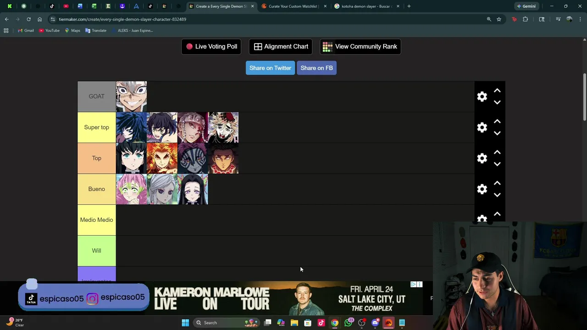Open the Gmail bookmark

click(26, 31)
